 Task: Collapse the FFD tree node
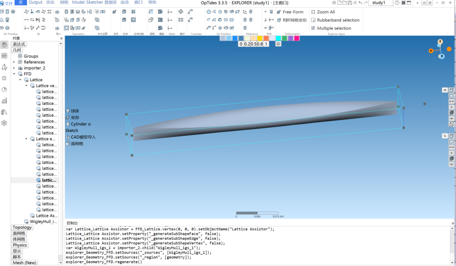(14, 74)
